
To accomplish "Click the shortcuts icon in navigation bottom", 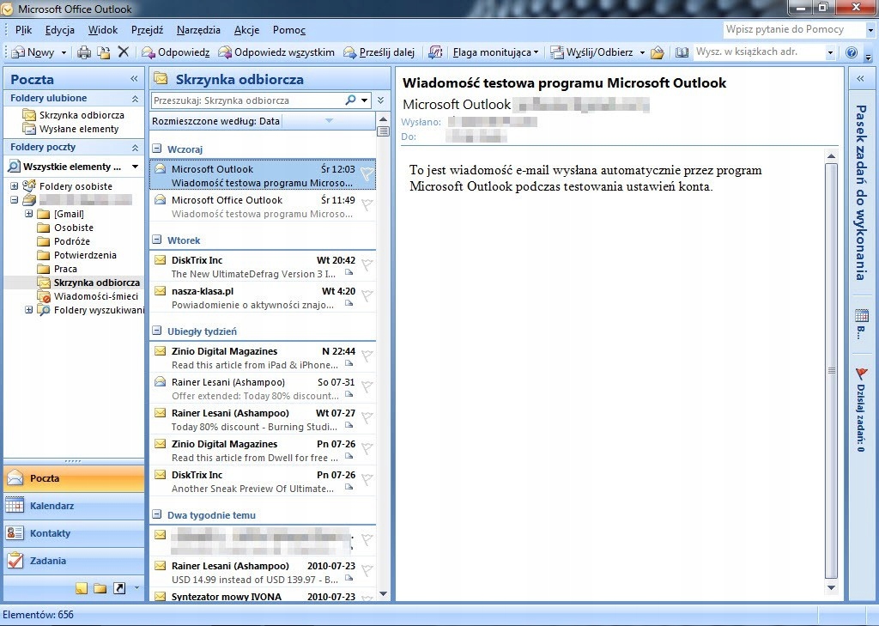I will point(119,588).
